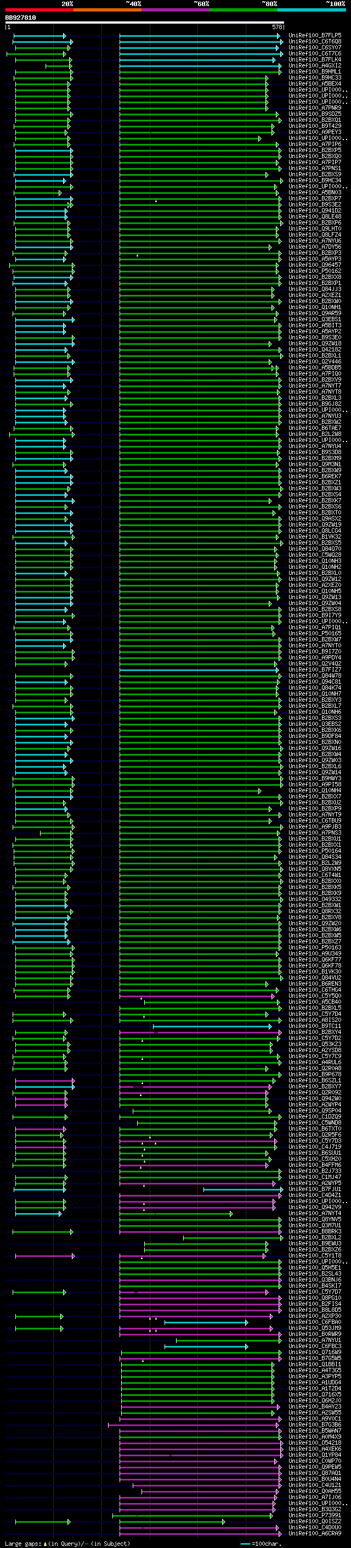Select hit label UniRef100_A7PNR9
The height and width of the screenshot is (1548, 351).
(x=315, y=108)
